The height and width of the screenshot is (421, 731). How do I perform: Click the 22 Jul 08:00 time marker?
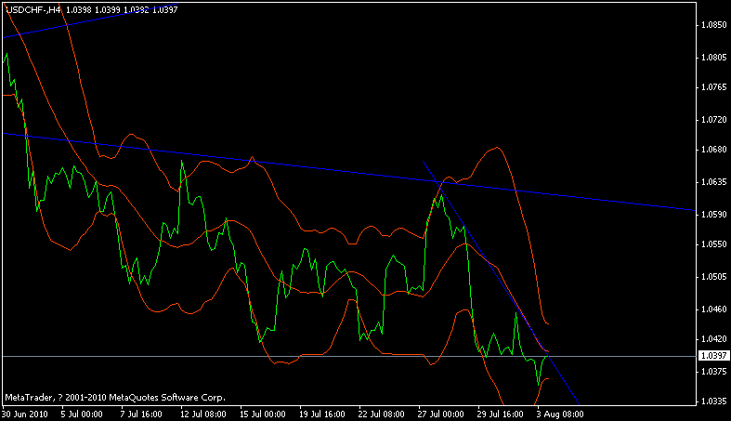[381, 414]
